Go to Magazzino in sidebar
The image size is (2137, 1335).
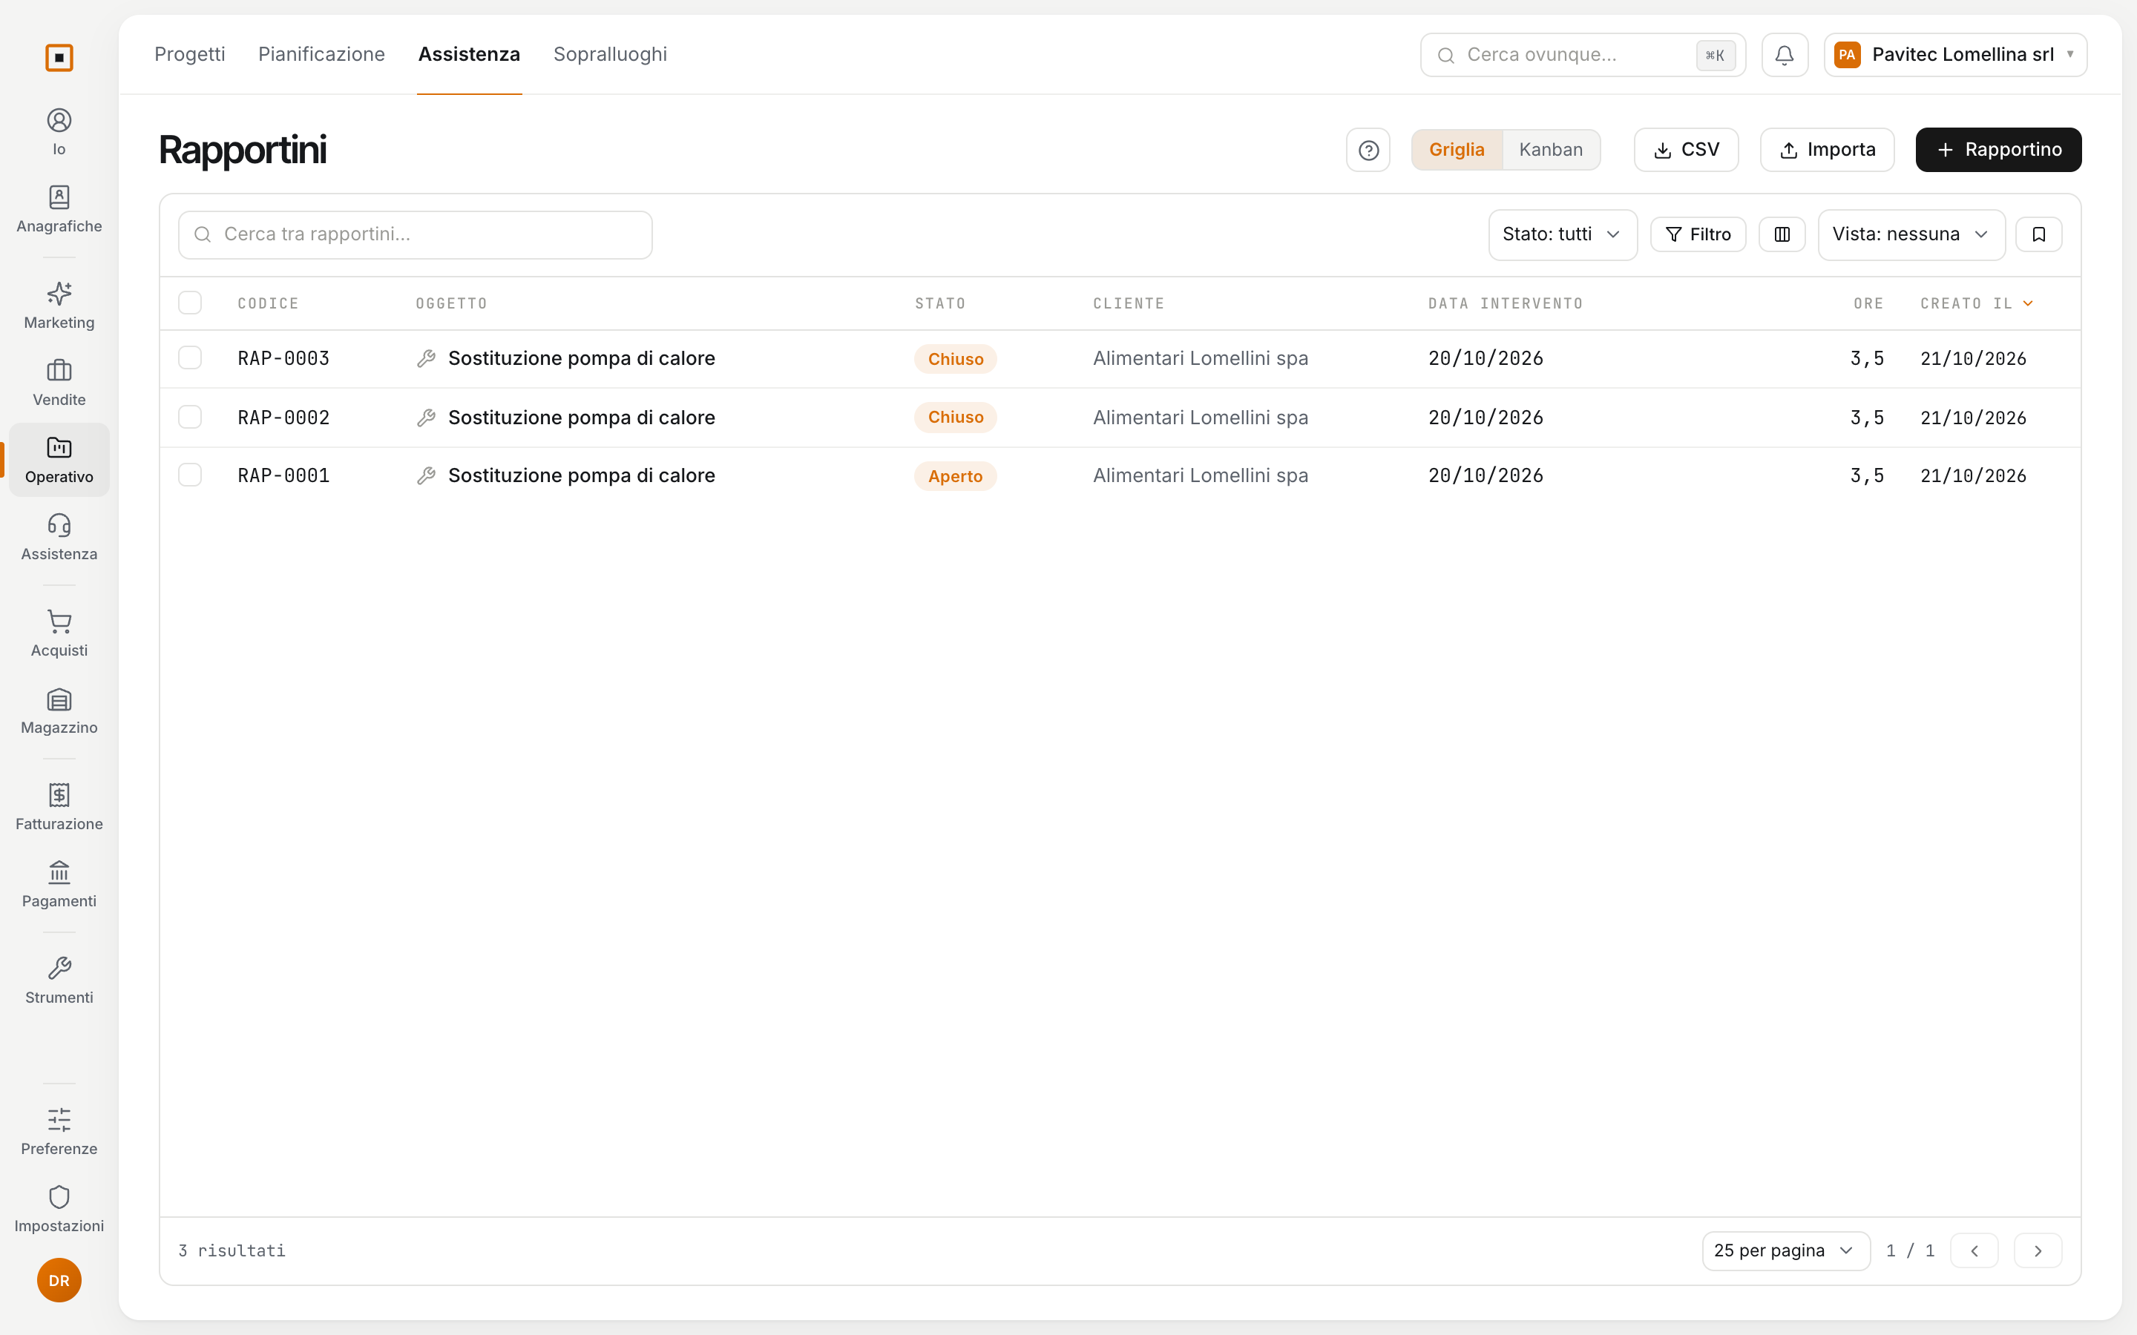click(59, 711)
